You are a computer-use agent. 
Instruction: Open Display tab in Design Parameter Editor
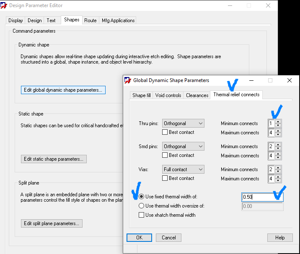click(x=16, y=20)
